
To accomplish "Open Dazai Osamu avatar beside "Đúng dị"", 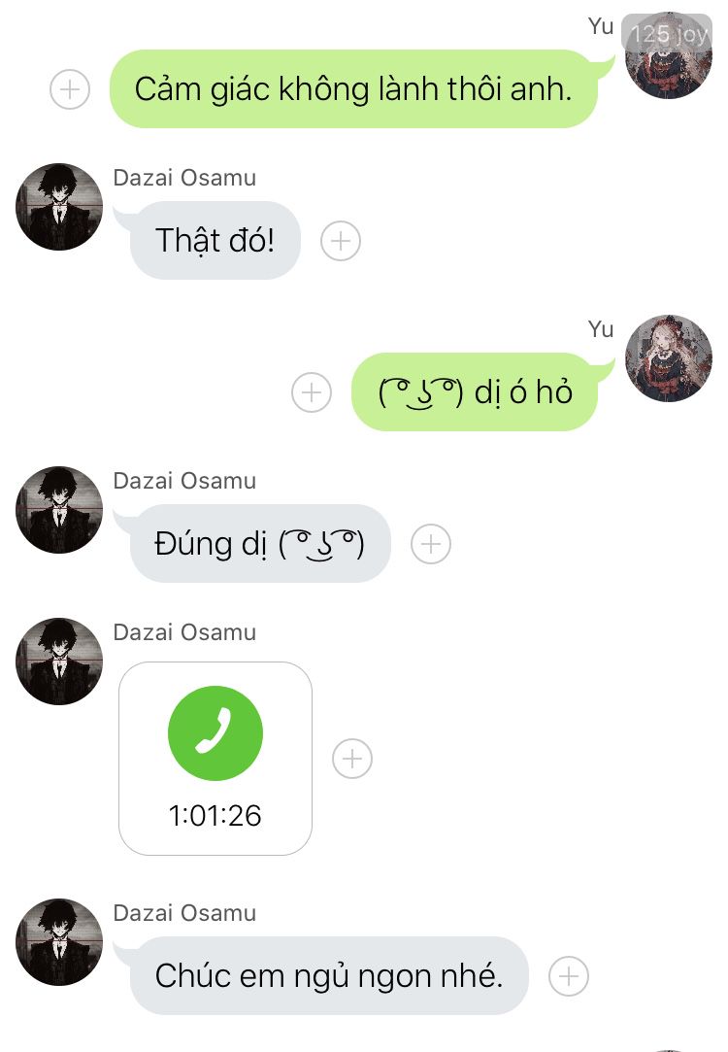I will [59, 510].
